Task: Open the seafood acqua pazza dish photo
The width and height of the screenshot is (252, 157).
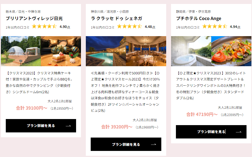Action: [x=231, y=51]
